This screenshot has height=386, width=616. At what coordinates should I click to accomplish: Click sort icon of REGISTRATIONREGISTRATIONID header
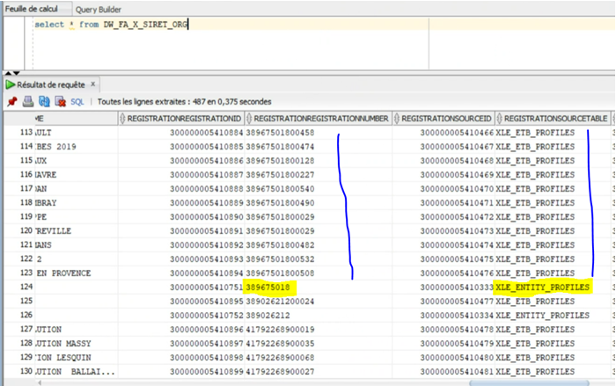[x=122, y=119]
